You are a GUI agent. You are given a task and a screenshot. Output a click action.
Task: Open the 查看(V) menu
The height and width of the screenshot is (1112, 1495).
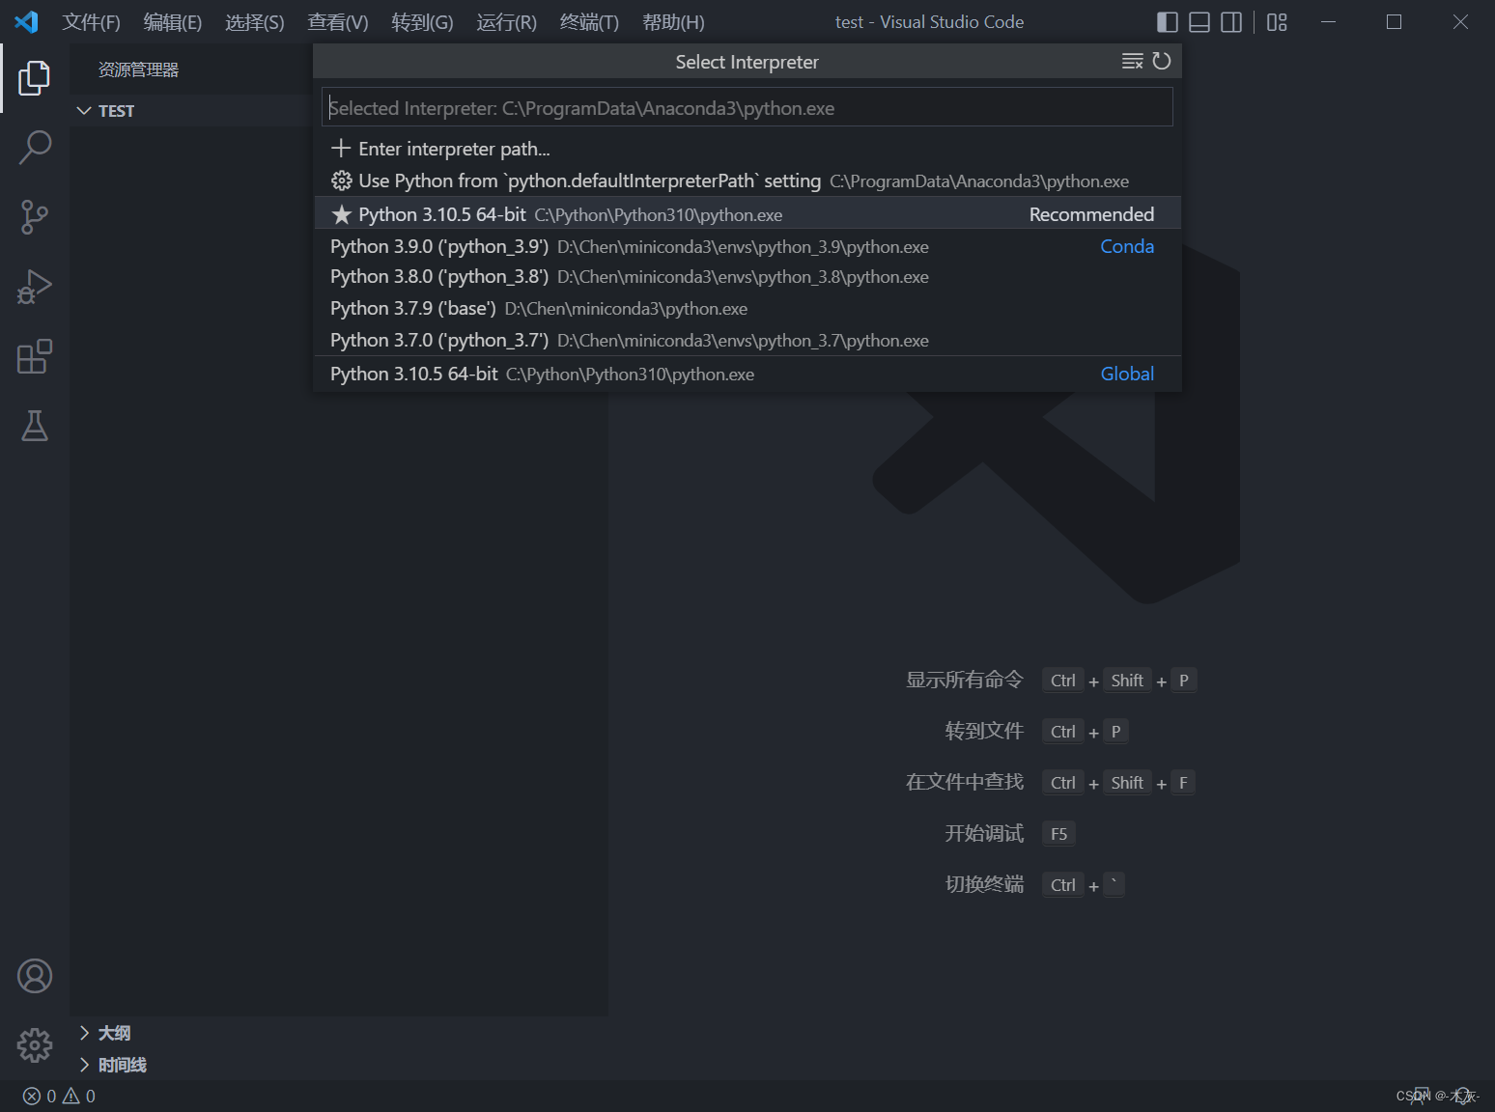(x=338, y=22)
